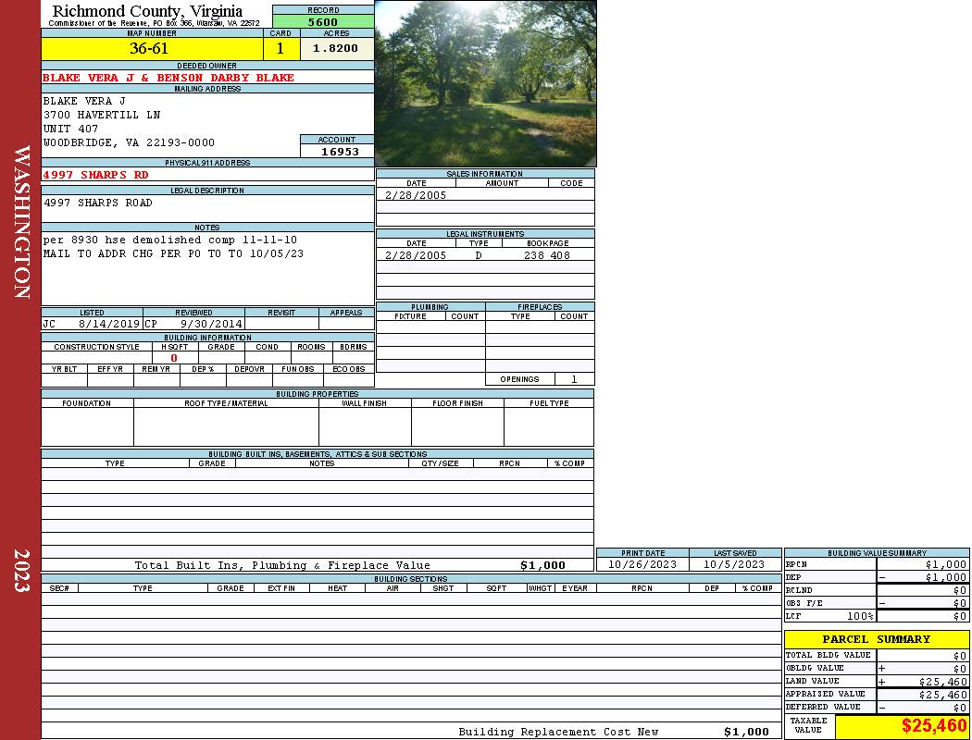Click the Acres value 1.8200
The height and width of the screenshot is (740, 972).
tap(336, 49)
